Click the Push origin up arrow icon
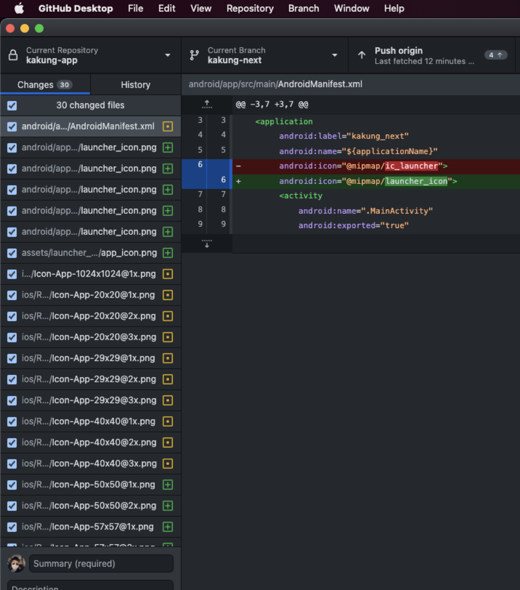 [362, 55]
